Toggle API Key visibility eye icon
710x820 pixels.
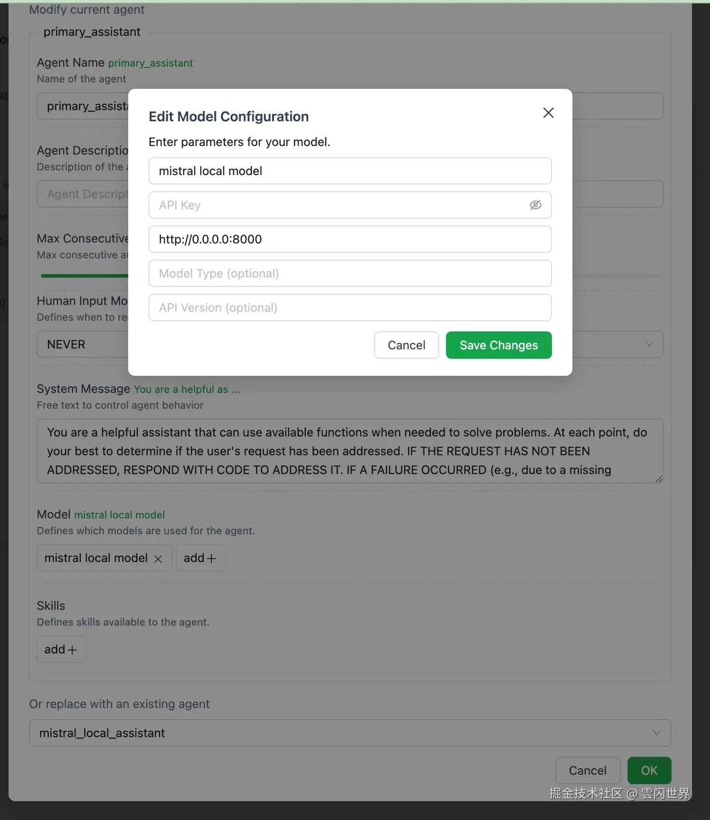click(535, 205)
